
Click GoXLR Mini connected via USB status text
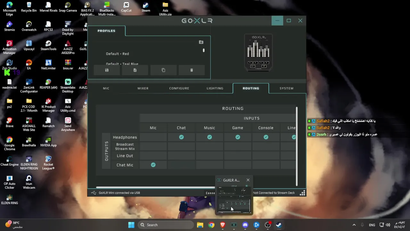[119, 193]
